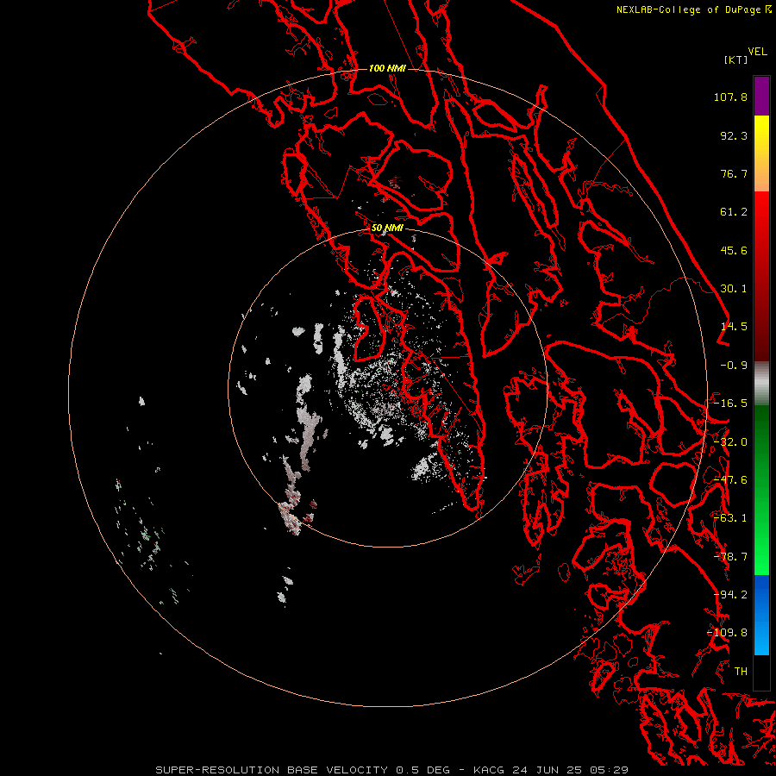
Task: Click the TH label on the legend
Action: click(741, 672)
